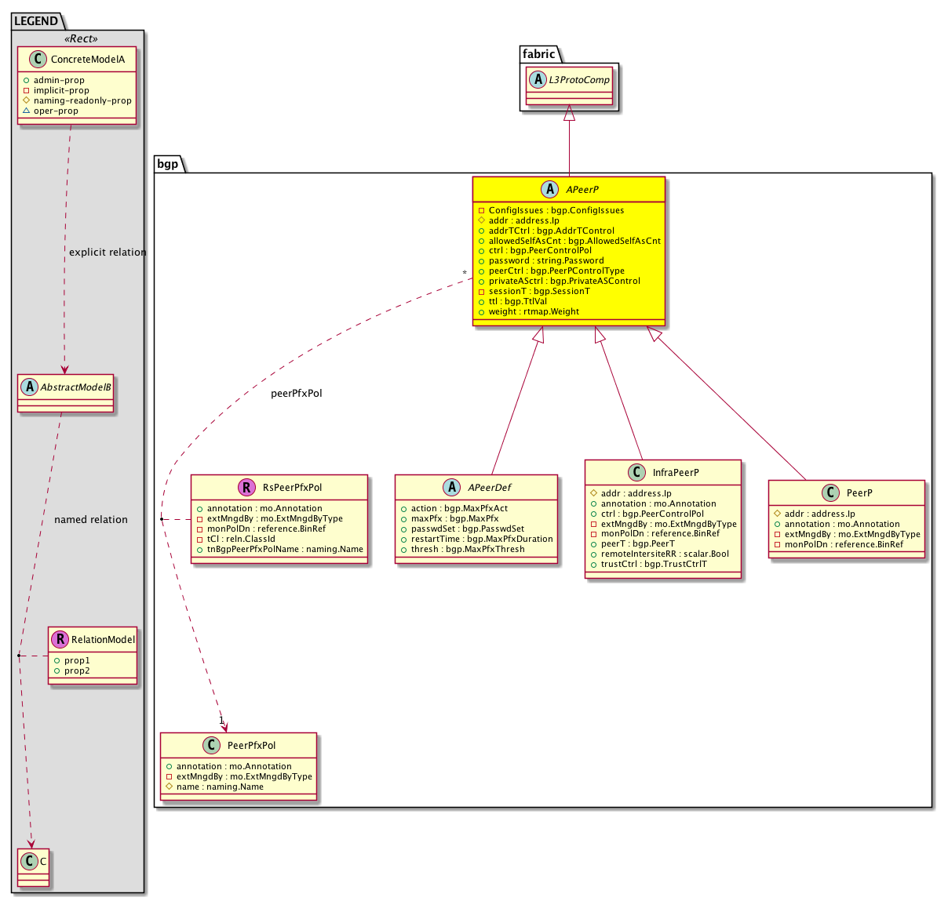Click the RelationModel R icon in legend
This screenshot has height=901, width=948.
(x=60, y=640)
